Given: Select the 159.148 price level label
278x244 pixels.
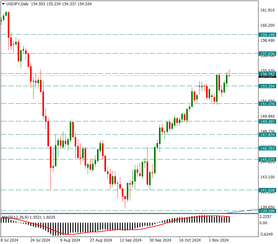Looking at the screenshot, I should (x=267, y=35).
